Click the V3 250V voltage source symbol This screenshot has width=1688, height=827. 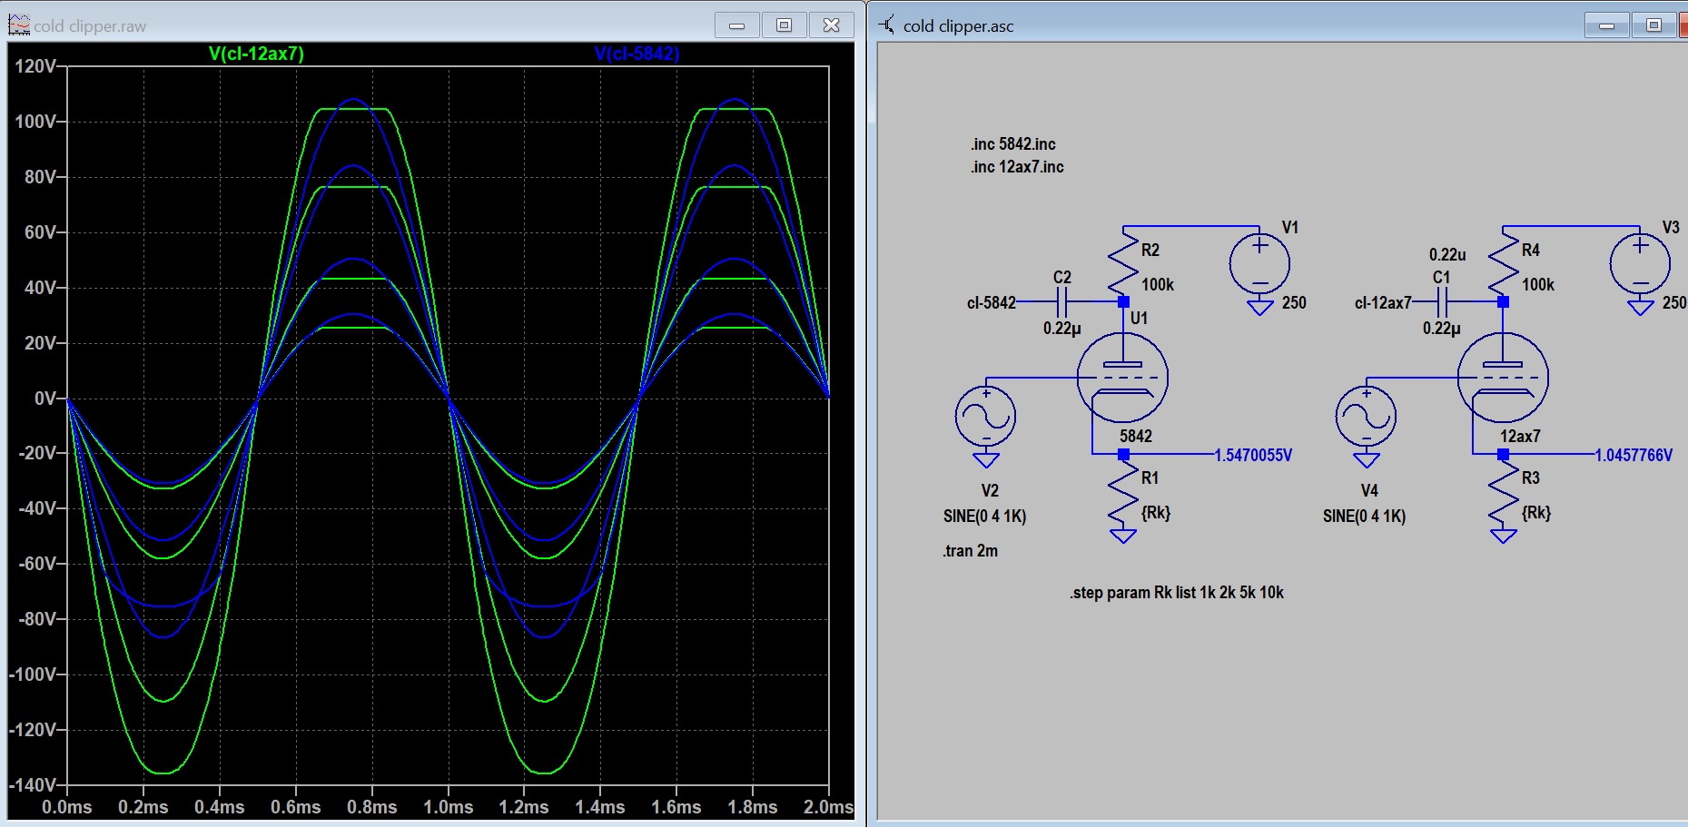1640,263
